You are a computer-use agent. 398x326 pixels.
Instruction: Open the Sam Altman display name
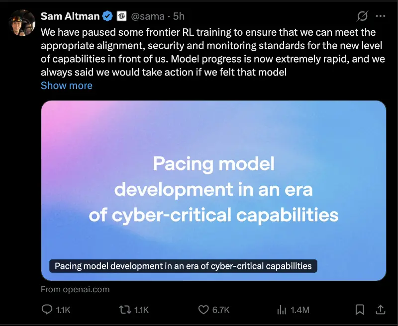tap(70, 16)
